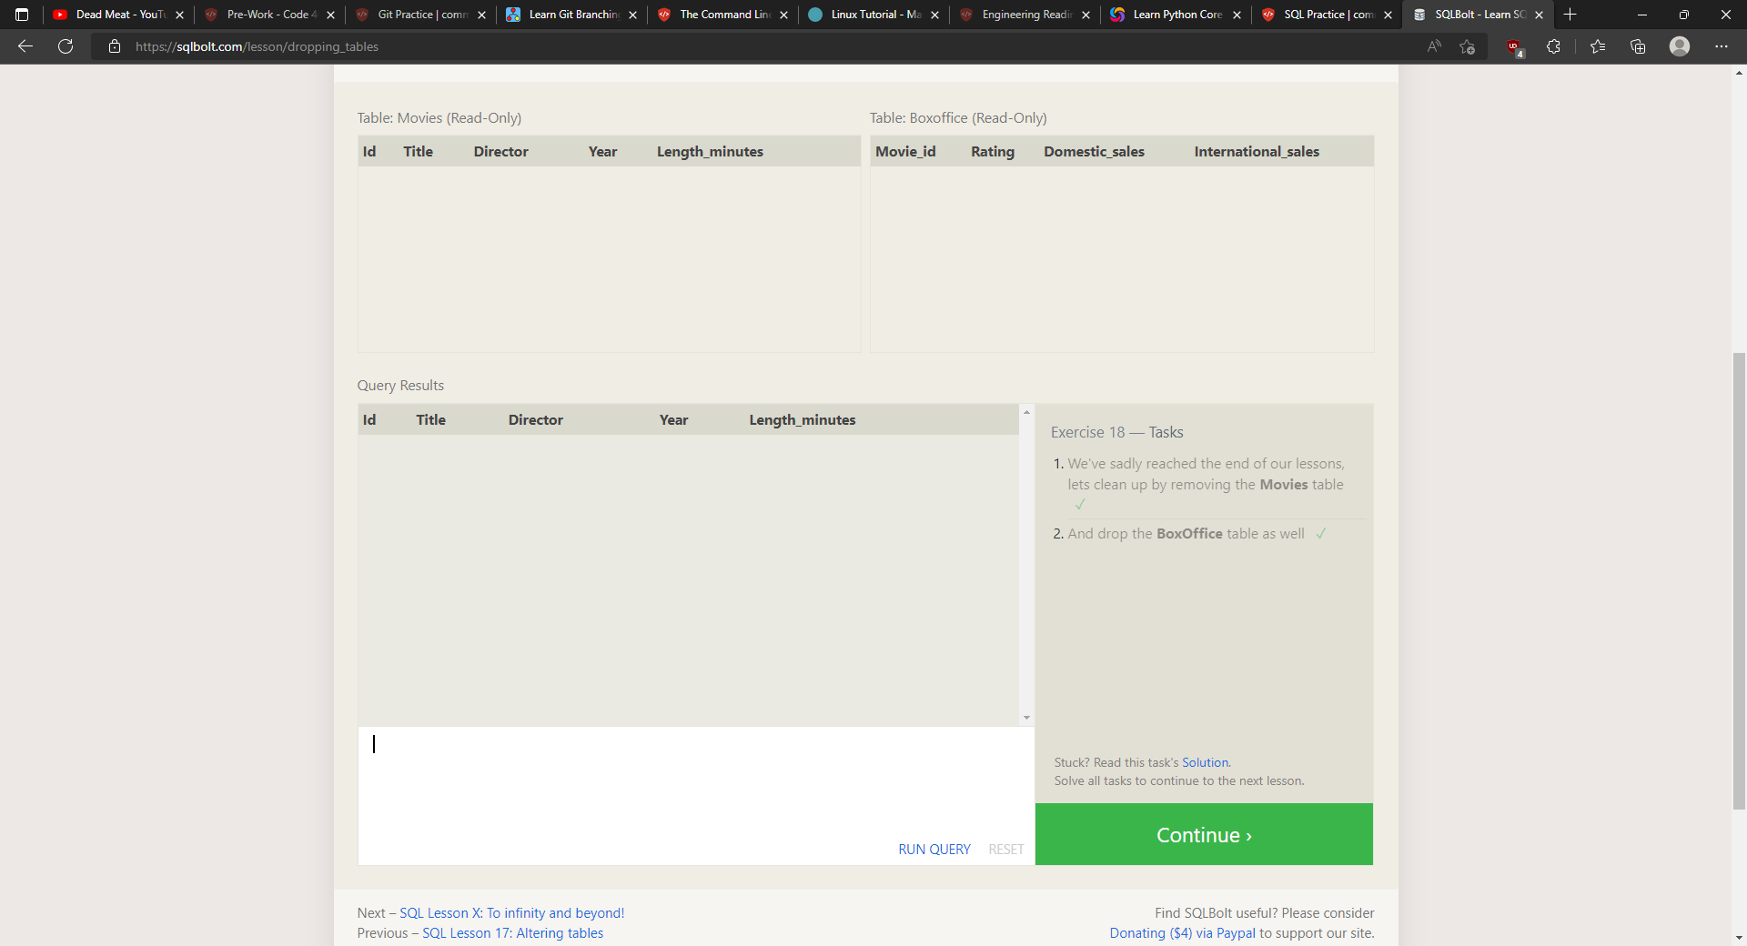
Task: Switch to the Linux Tutorial tab
Action: tap(875, 15)
